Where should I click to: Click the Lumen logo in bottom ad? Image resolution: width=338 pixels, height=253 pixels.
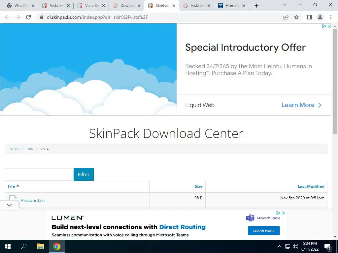[67, 218]
